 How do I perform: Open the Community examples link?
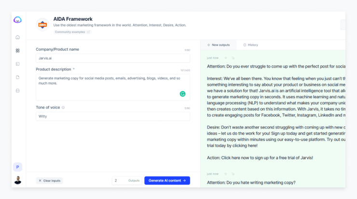point(72,32)
